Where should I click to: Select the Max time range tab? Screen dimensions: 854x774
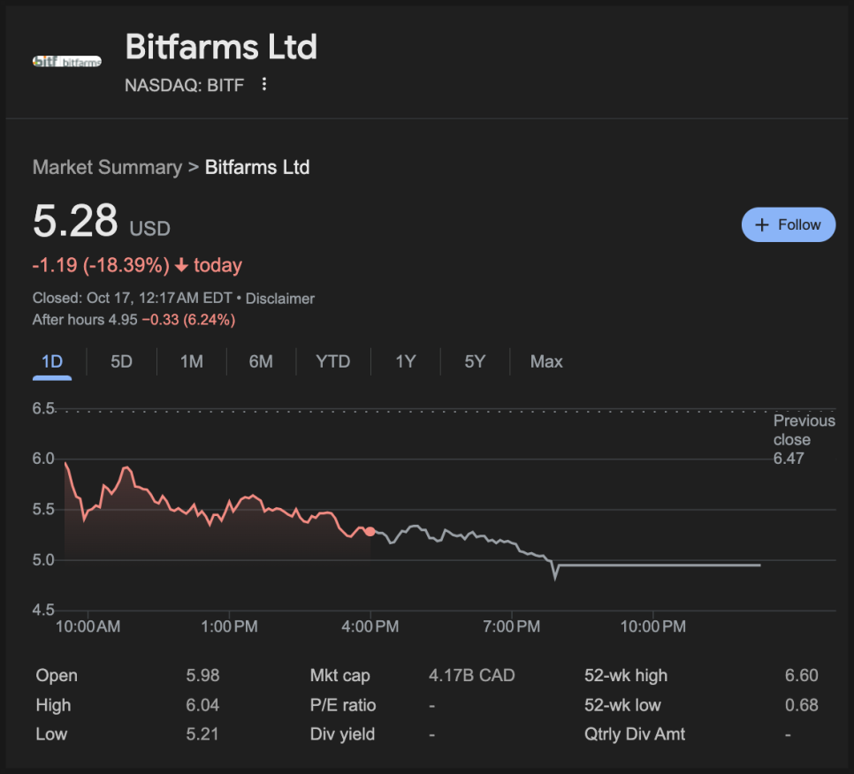tap(546, 361)
